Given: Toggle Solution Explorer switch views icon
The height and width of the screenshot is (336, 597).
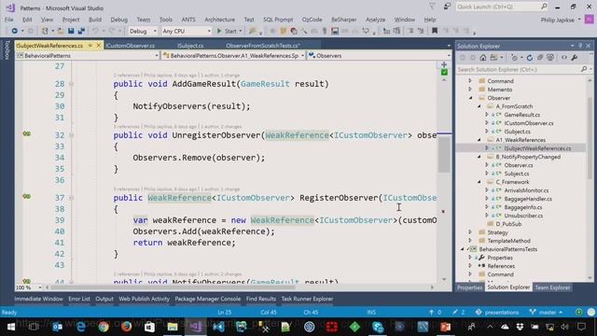Looking at the screenshot, I should coord(493,58).
